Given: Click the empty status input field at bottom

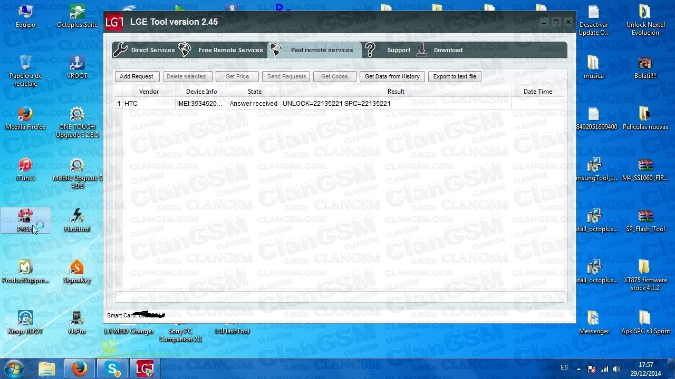Looking at the screenshot, I should click(x=340, y=297).
